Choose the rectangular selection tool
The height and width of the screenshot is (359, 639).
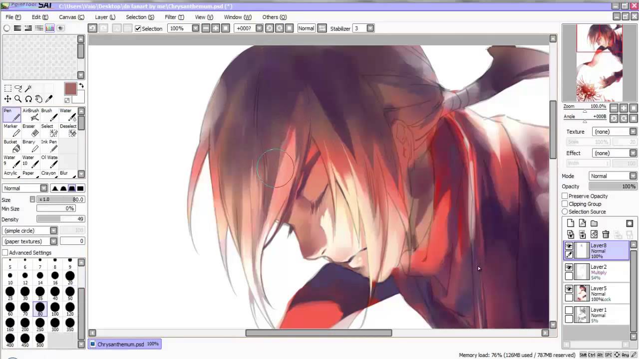click(7, 89)
